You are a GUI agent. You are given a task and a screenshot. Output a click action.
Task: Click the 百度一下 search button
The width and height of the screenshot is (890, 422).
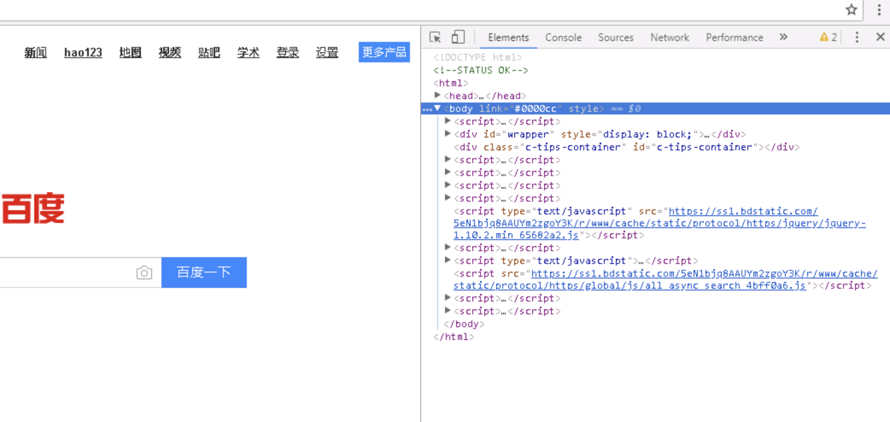tap(204, 273)
